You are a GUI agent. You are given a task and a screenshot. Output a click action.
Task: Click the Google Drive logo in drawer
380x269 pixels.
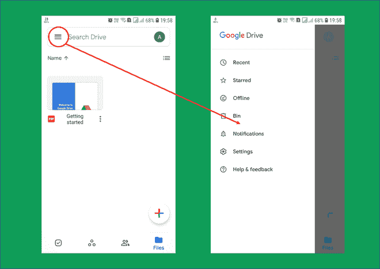click(241, 35)
